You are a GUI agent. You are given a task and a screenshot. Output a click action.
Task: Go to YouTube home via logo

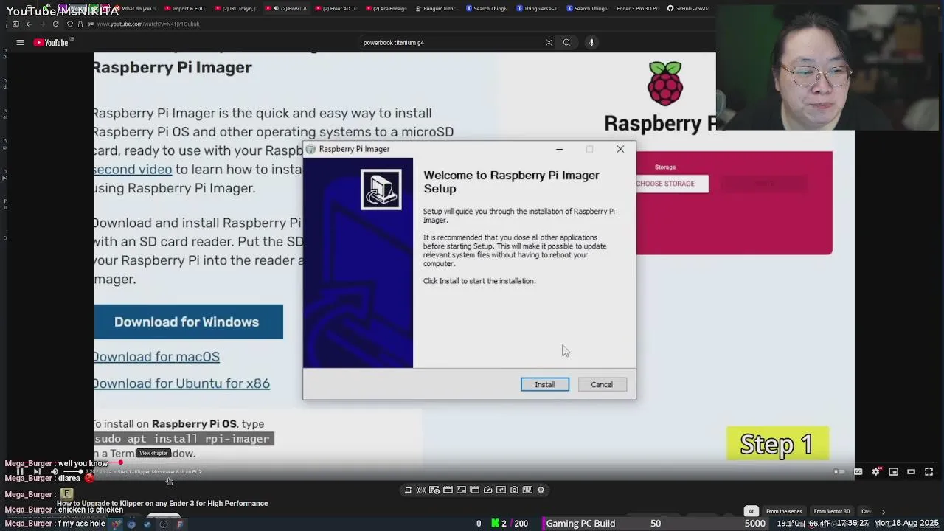[x=52, y=43]
